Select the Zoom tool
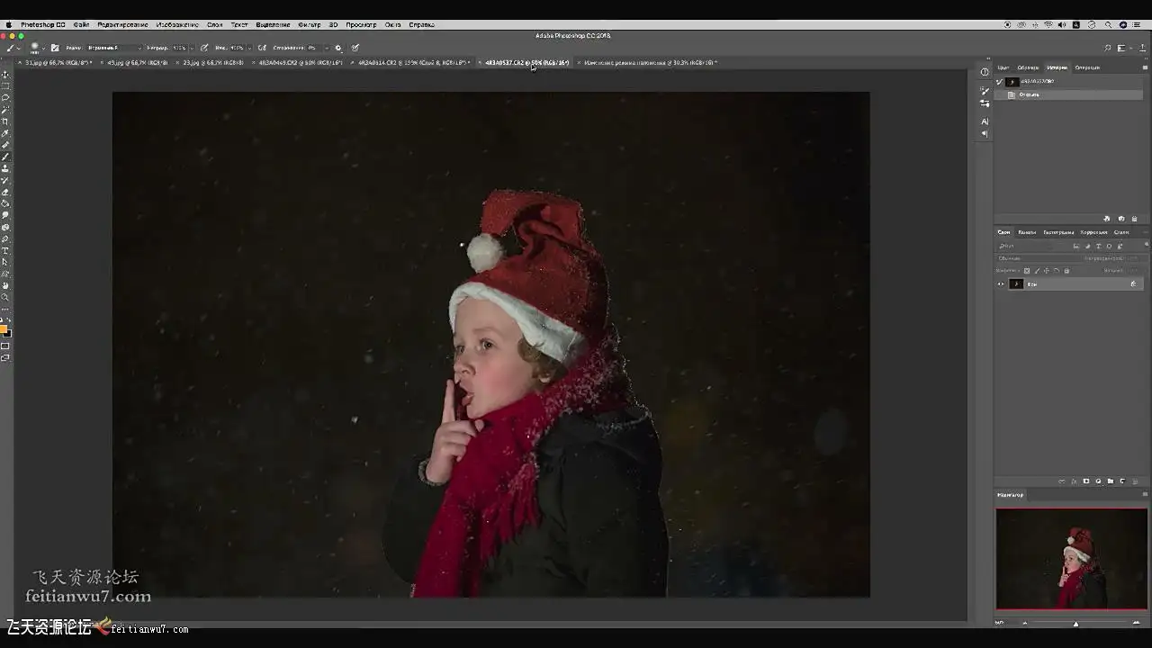 tap(5, 297)
